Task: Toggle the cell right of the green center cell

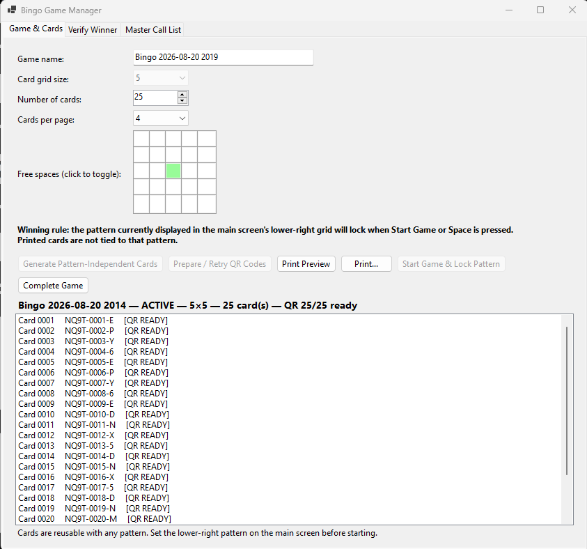Action: coord(189,171)
